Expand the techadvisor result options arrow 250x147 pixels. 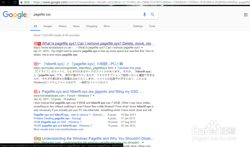pos(142,48)
